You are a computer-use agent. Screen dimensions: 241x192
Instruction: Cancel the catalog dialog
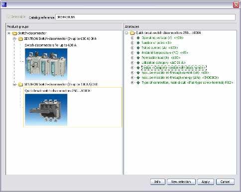[x=225, y=182]
